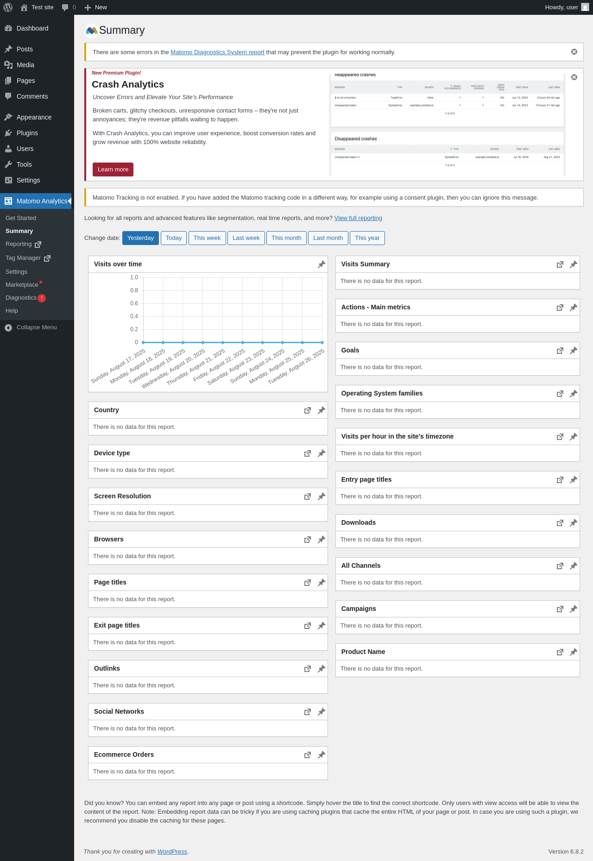The width and height of the screenshot is (593, 861).
Task: Open Visits Summary report in new window
Action: [x=560, y=264]
